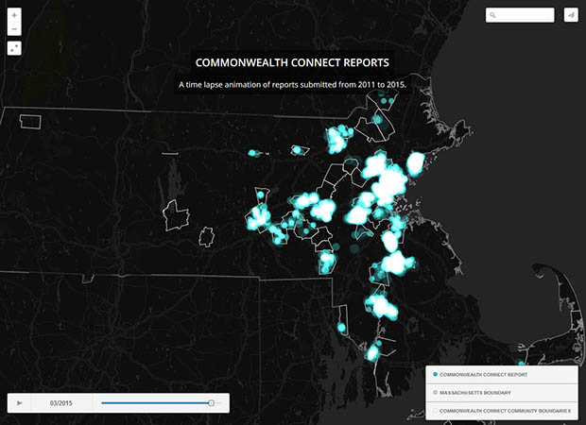Zoom in on the map
Viewport: 586px width, 425px height.
[14, 15]
